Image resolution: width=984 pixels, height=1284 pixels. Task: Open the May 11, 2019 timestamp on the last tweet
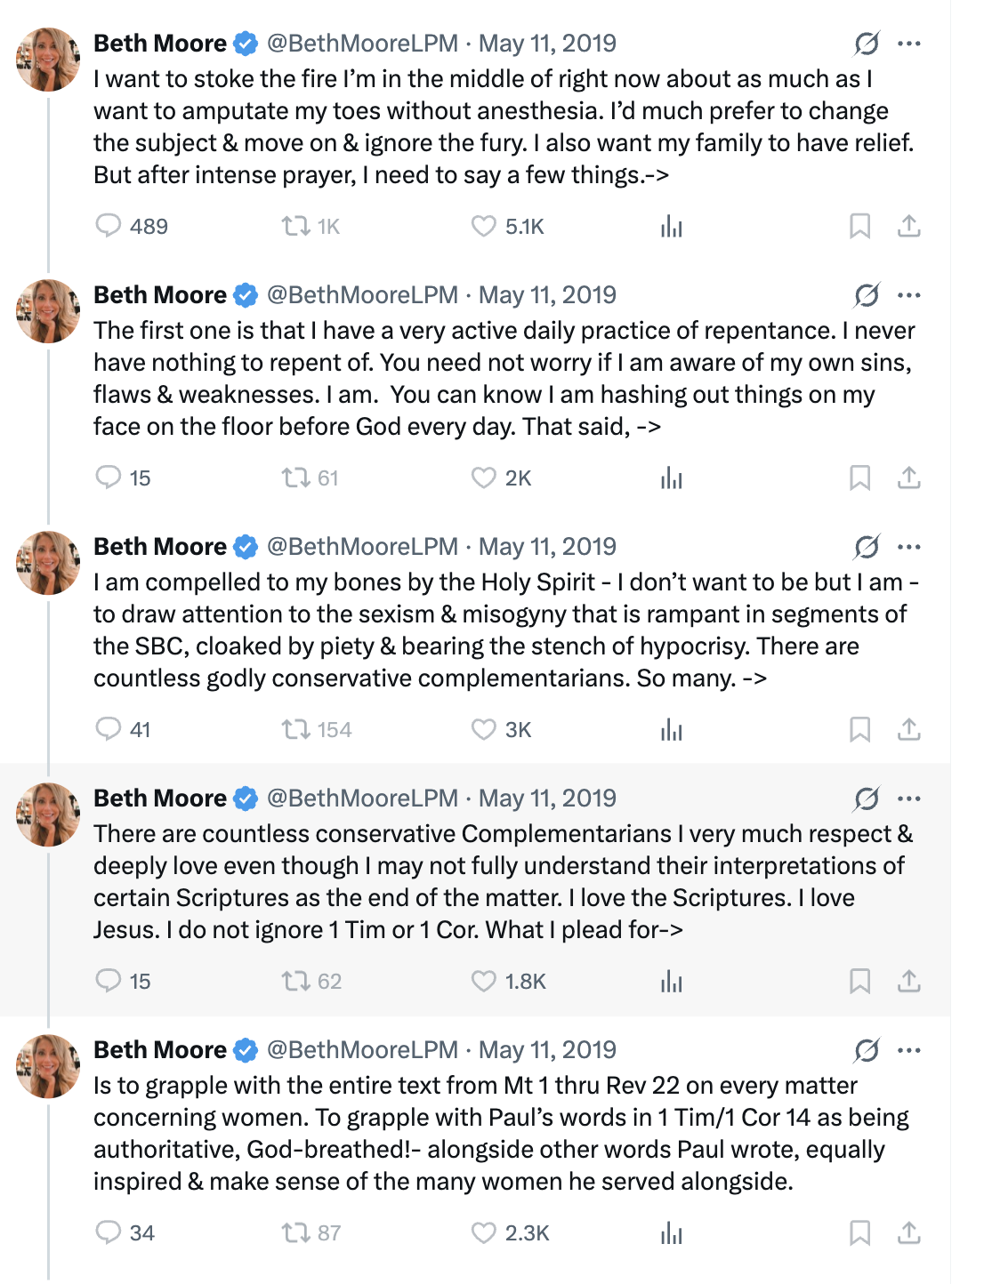click(547, 1050)
